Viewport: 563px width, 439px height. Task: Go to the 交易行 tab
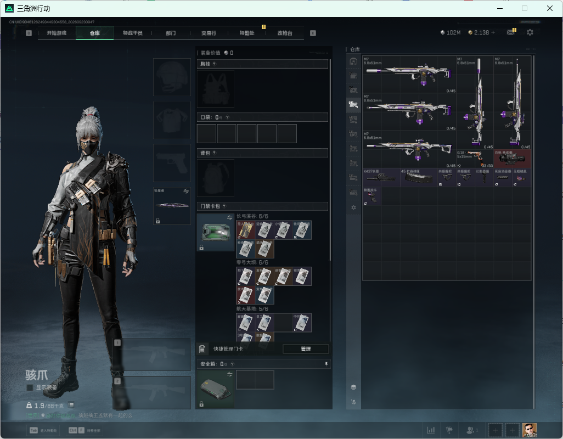[x=209, y=33]
